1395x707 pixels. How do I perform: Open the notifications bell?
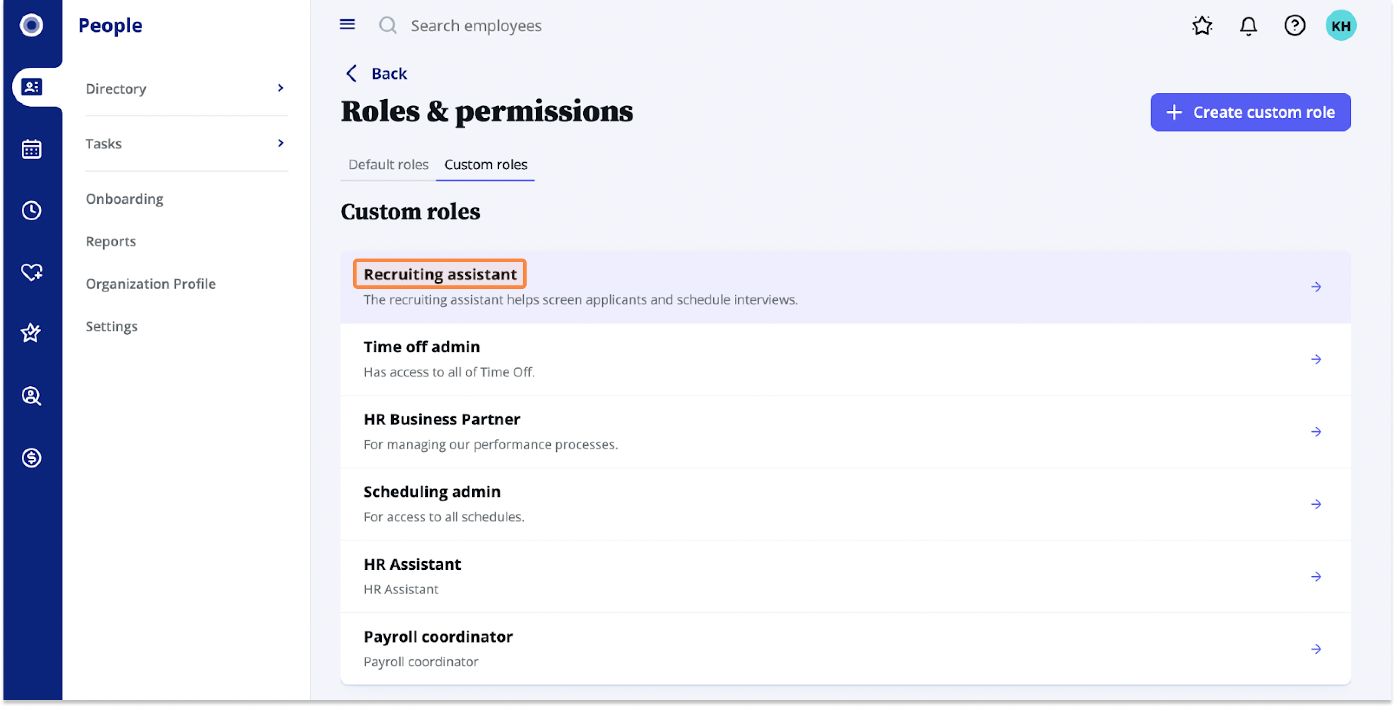[1248, 26]
